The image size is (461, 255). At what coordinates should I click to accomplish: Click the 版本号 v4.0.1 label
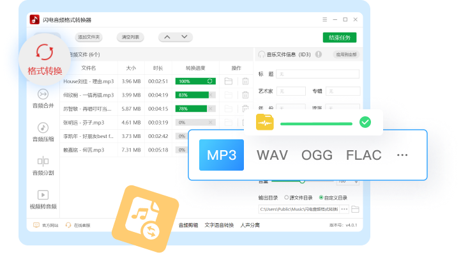(343, 226)
